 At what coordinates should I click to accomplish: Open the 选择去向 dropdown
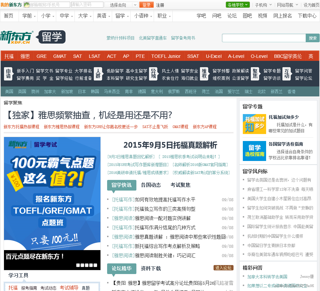point(121,5)
